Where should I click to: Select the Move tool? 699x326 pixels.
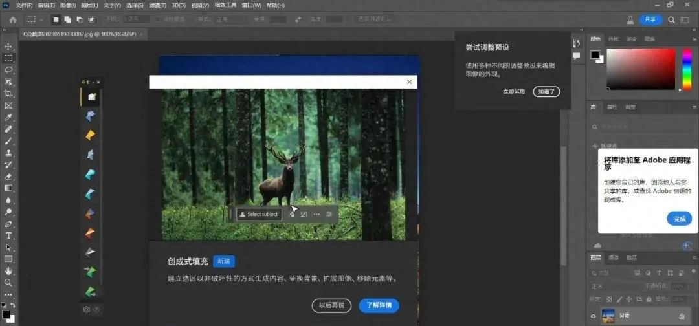[x=8, y=47]
